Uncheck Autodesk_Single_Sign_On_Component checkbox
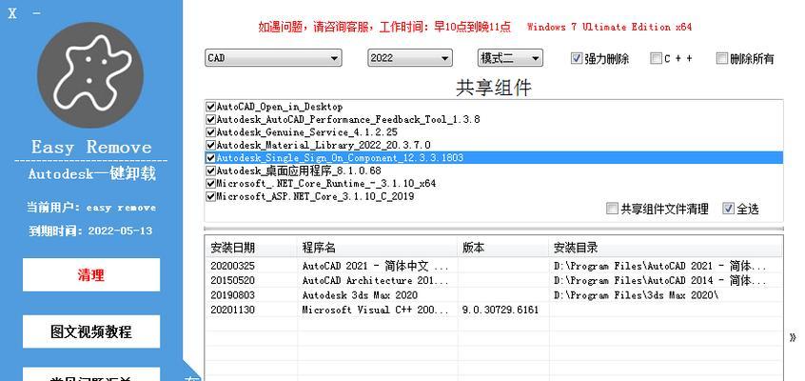 [x=210, y=158]
